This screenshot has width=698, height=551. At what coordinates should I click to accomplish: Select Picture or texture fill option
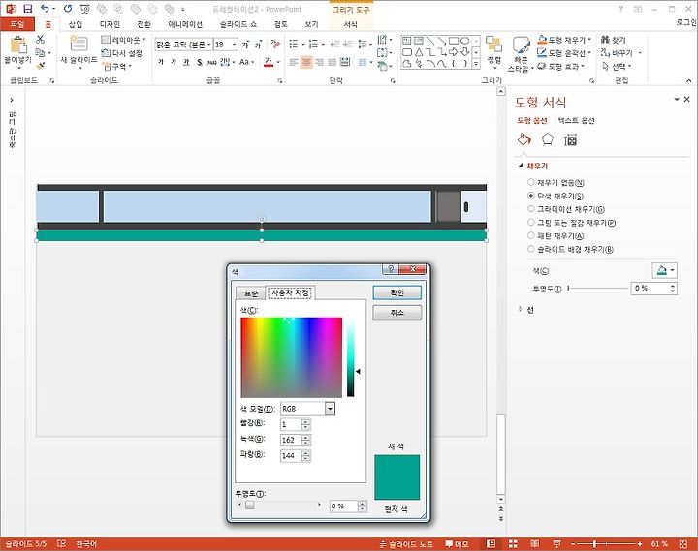click(530, 222)
